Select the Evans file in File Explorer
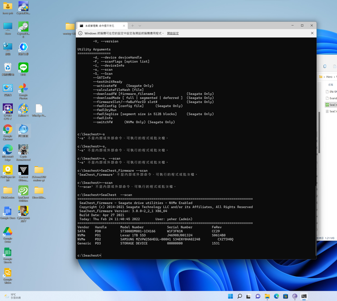The height and width of the screenshot is (301, 337). pyautogui.click(x=331, y=98)
